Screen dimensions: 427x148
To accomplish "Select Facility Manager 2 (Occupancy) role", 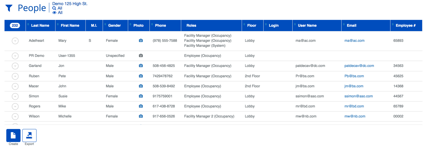I will click(209, 116).
